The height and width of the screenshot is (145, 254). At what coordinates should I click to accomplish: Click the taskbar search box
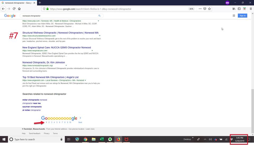point(36,139)
